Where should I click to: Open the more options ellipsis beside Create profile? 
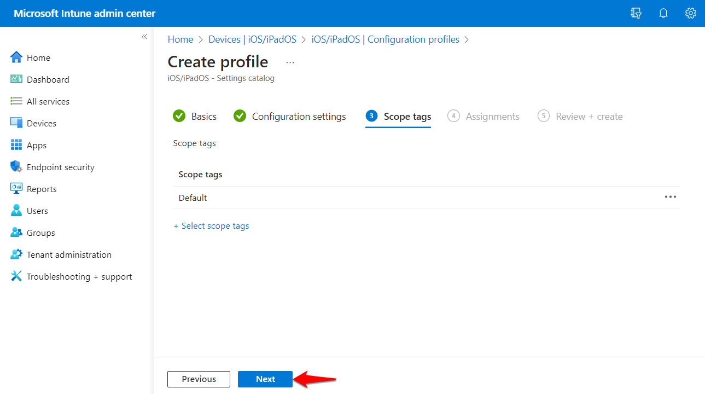tap(290, 62)
